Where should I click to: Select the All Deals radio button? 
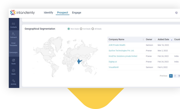[x=93, y=29]
